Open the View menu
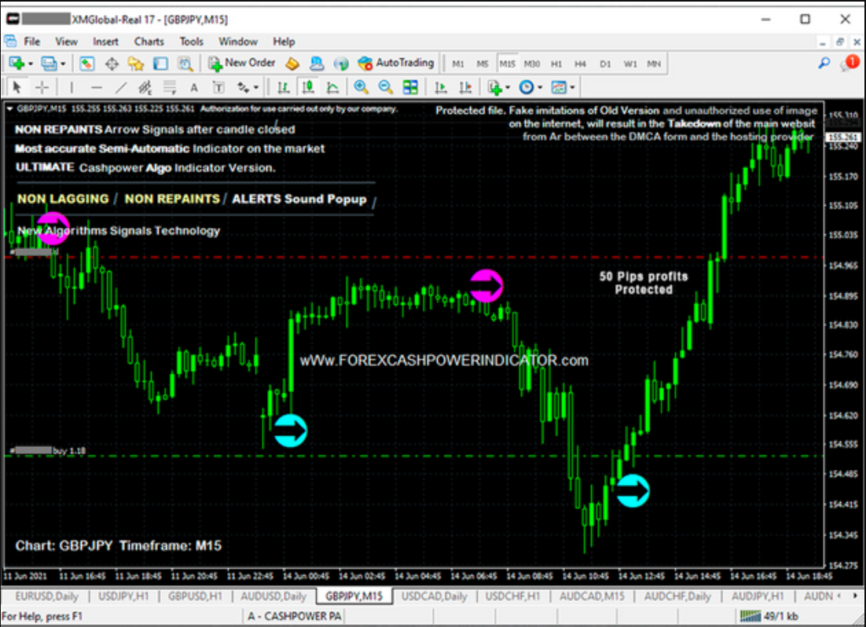This screenshot has width=866, height=627. 66,42
